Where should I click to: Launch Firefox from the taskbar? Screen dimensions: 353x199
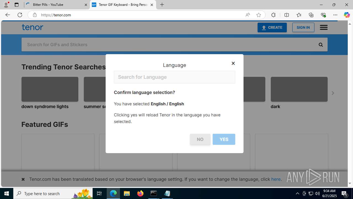coord(140,193)
